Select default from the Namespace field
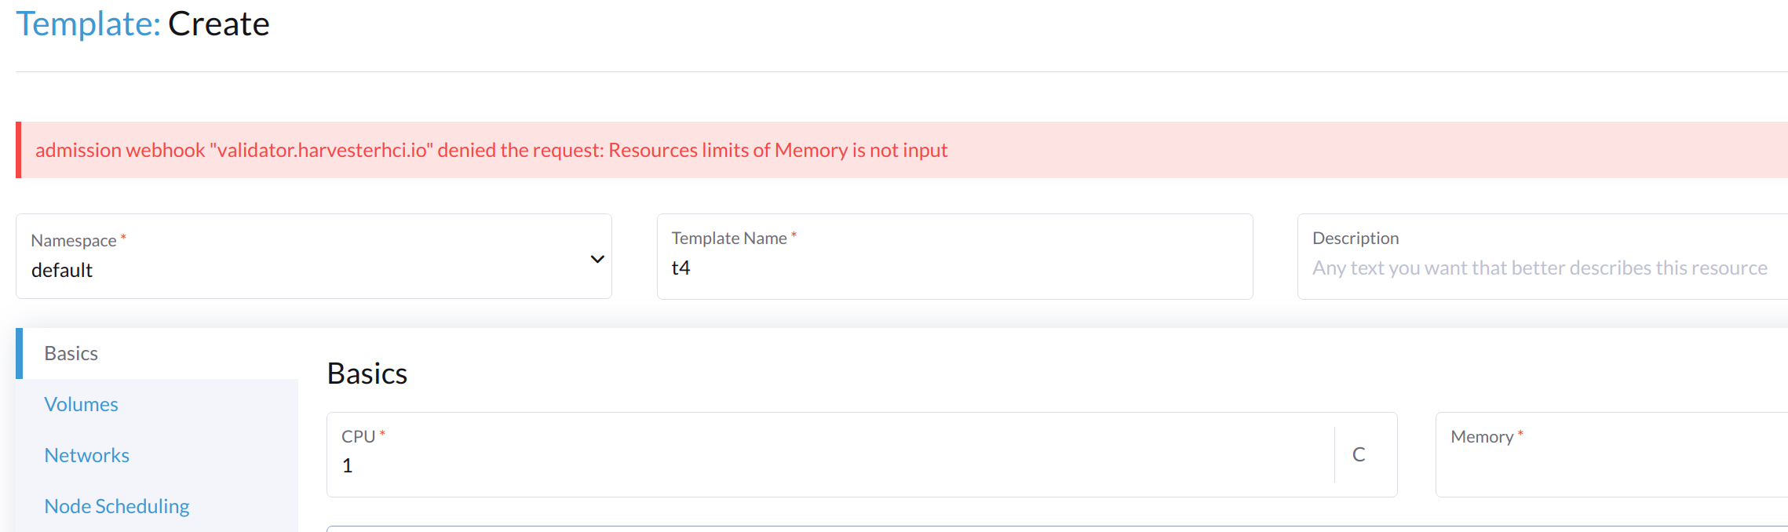Viewport: 1788px width, 532px height. [x=62, y=270]
